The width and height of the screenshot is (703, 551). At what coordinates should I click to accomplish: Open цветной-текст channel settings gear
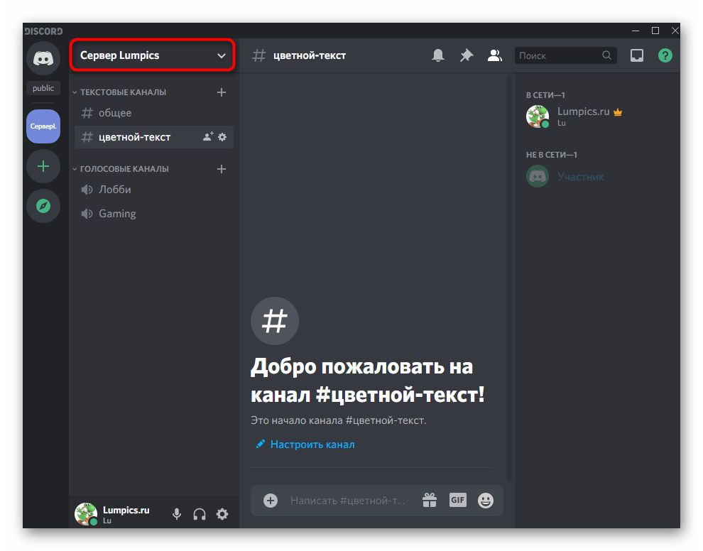(222, 137)
